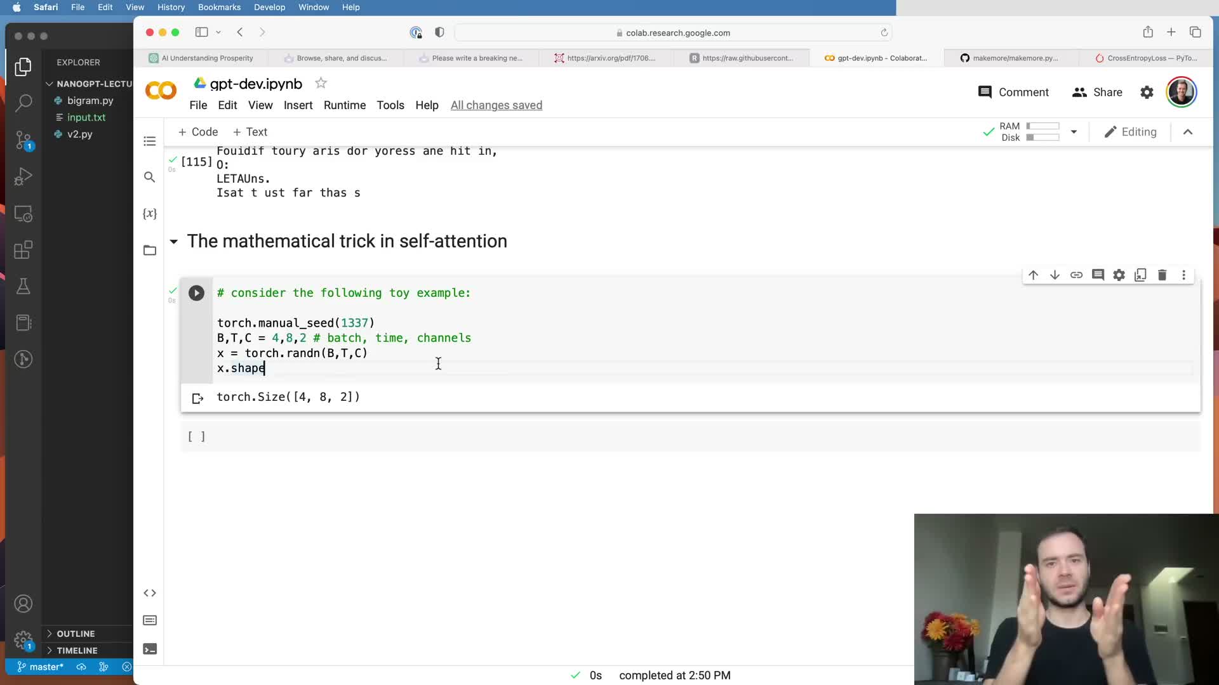
Task: Open the Colab settings gear
Action: tap(1147, 93)
